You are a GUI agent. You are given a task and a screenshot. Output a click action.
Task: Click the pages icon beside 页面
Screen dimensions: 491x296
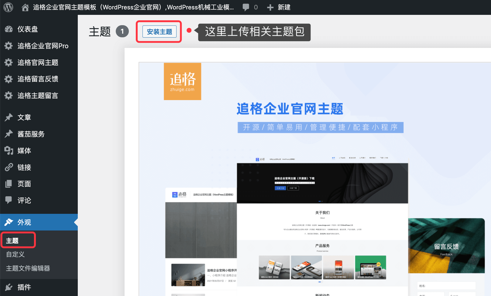point(9,184)
